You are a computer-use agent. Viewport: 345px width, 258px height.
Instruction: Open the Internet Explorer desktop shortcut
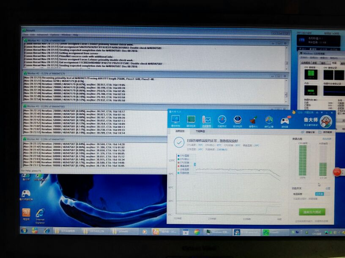40,216
